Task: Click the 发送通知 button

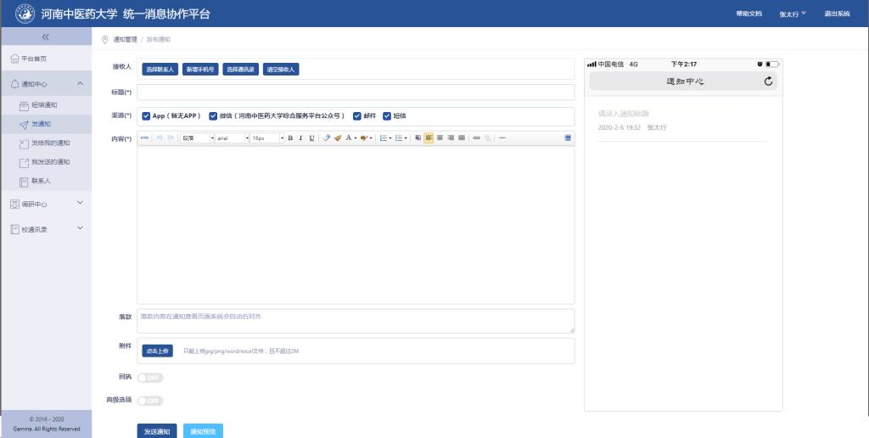Action: (157, 431)
